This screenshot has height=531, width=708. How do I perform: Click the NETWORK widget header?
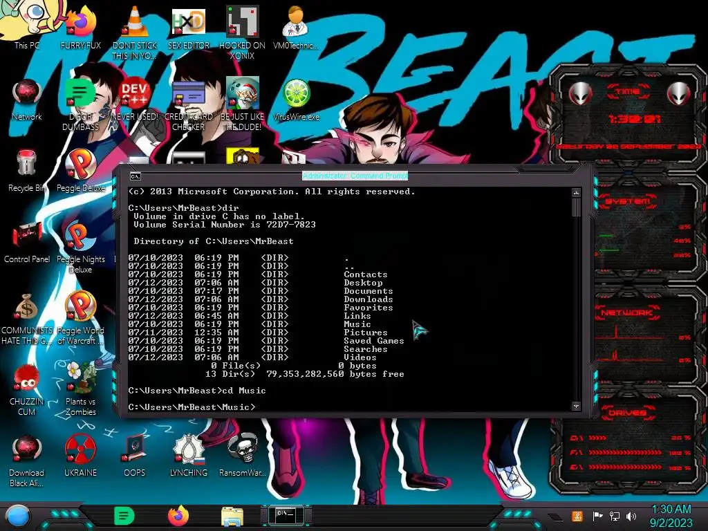click(628, 313)
